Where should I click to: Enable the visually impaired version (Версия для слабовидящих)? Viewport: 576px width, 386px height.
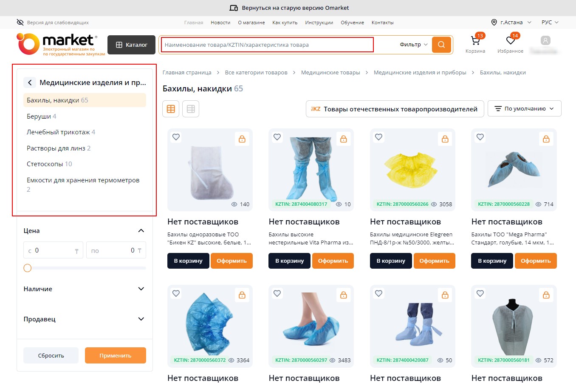pyautogui.click(x=53, y=23)
